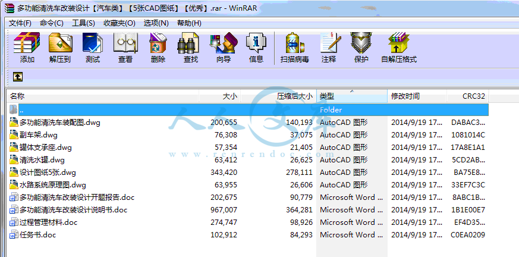This screenshot has width=519, height=257.
Task: Click 自解压格式 (SFX) toolbar icon
Action: point(398,43)
